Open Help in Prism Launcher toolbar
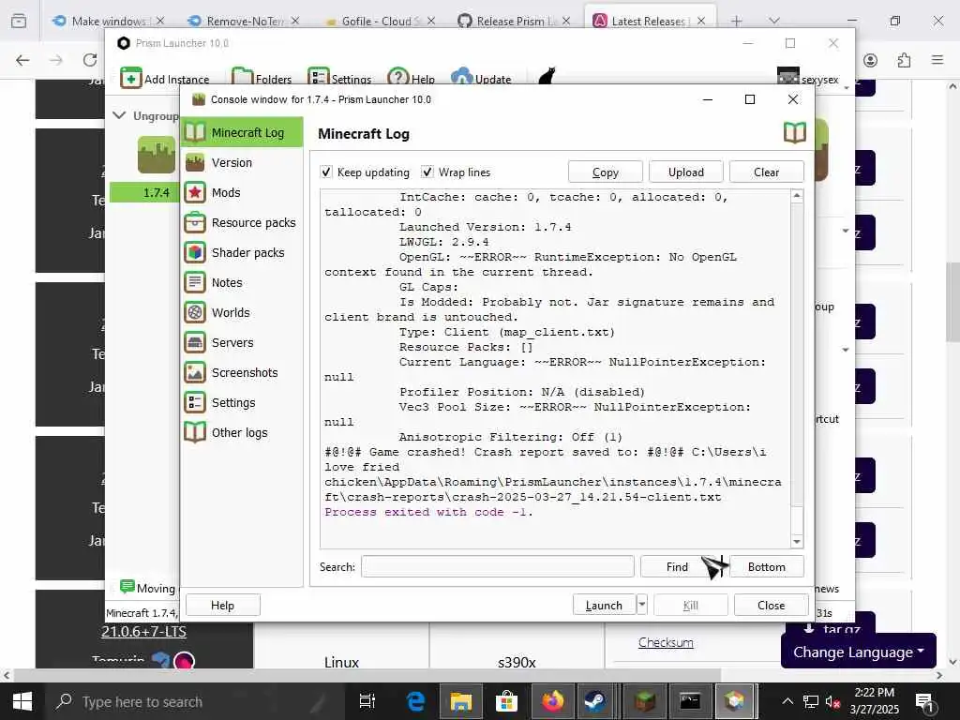The width and height of the screenshot is (960, 720). pos(411,79)
